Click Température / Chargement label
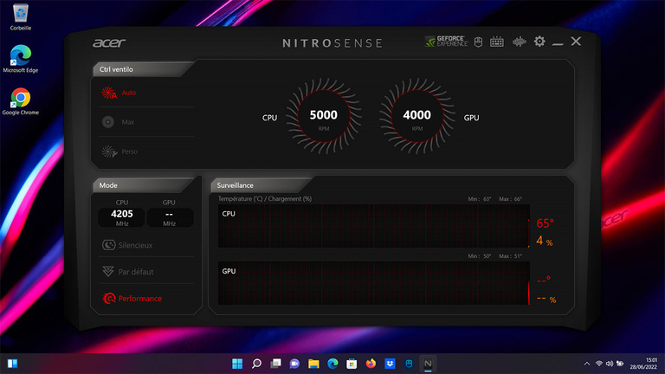Screen dimensions: 665x374 tap(265, 198)
